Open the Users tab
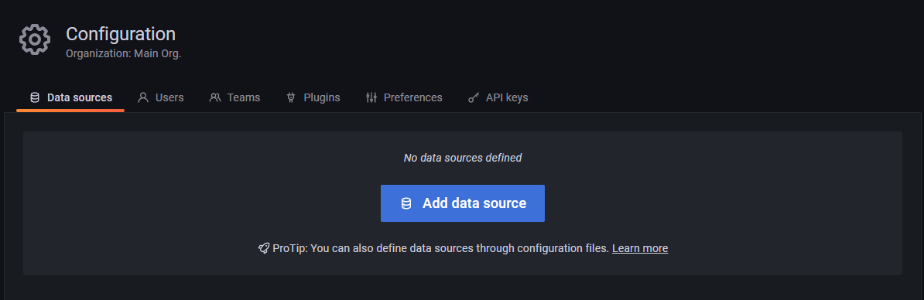Viewport: 924px width, 300px height. [x=160, y=97]
